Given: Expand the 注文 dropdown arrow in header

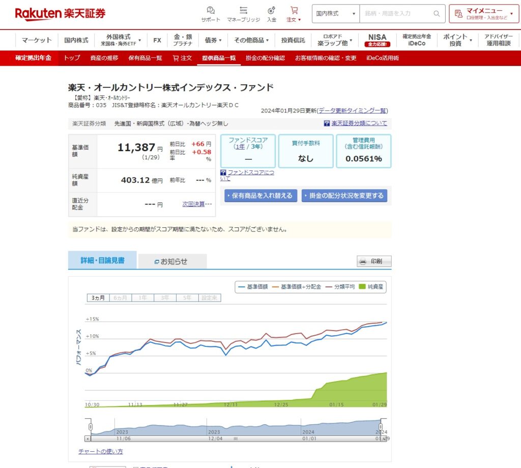Looking at the screenshot, I should point(299,20).
